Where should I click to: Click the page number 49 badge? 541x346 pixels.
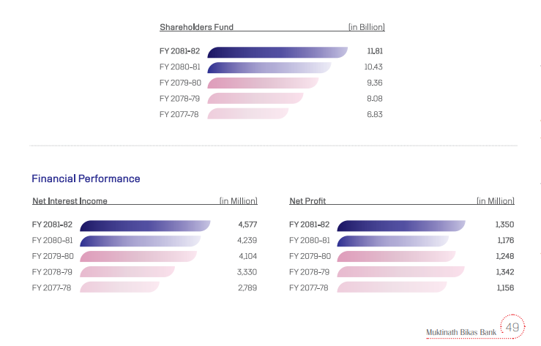point(512,327)
